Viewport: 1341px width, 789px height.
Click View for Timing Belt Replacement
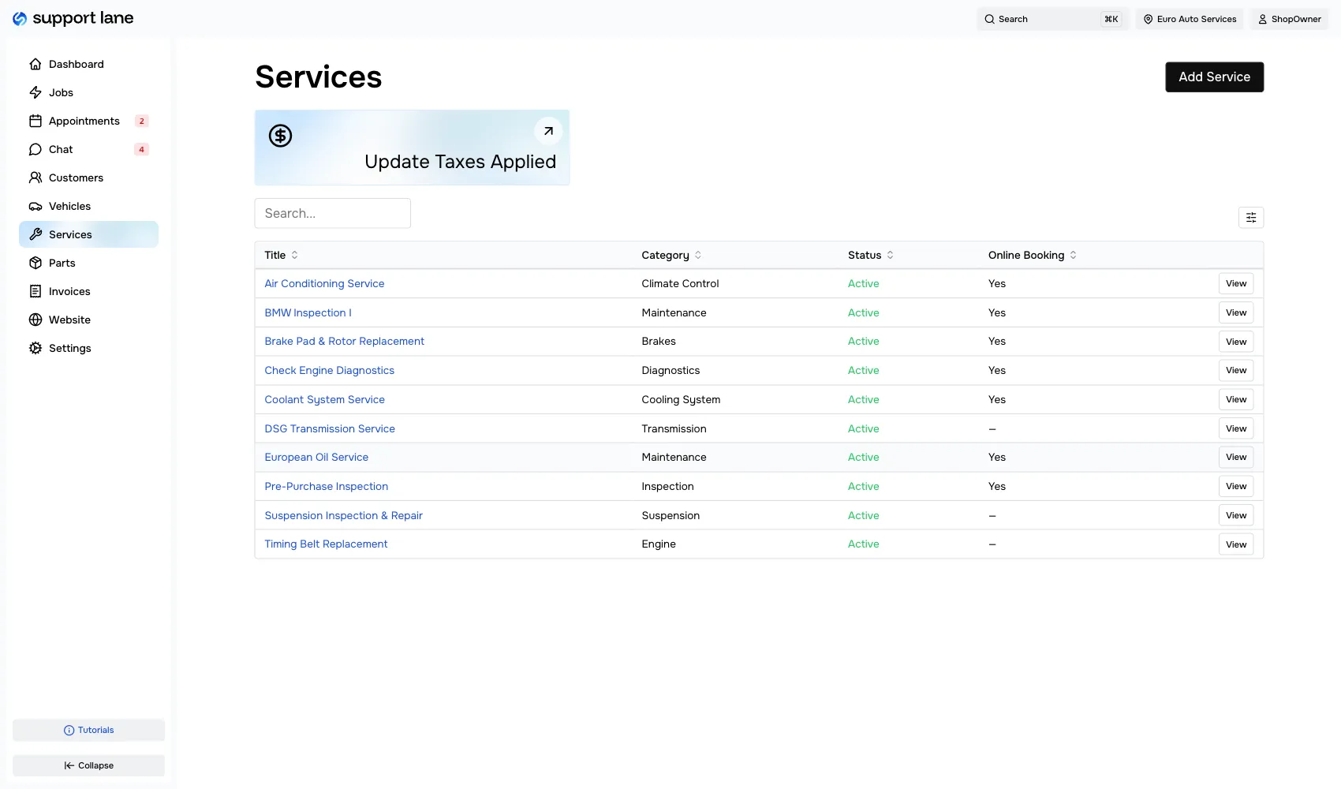[1236, 544]
